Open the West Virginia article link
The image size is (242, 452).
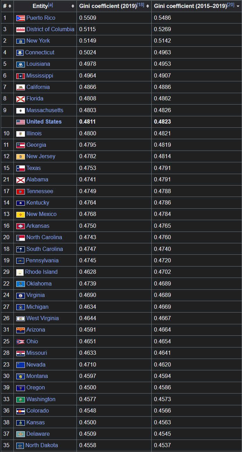pos(43,318)
